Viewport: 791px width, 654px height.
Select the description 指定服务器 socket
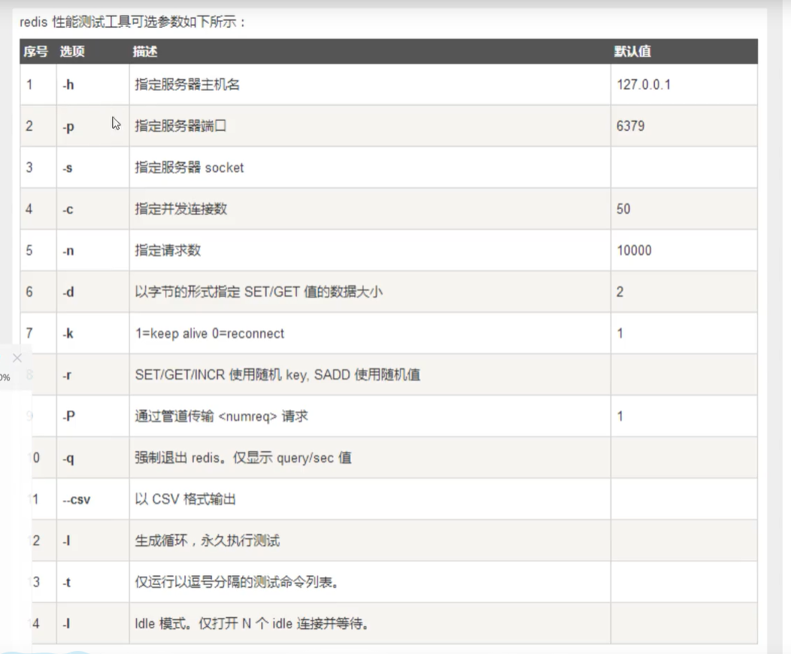pyautogui.click(x=189, y=168)
